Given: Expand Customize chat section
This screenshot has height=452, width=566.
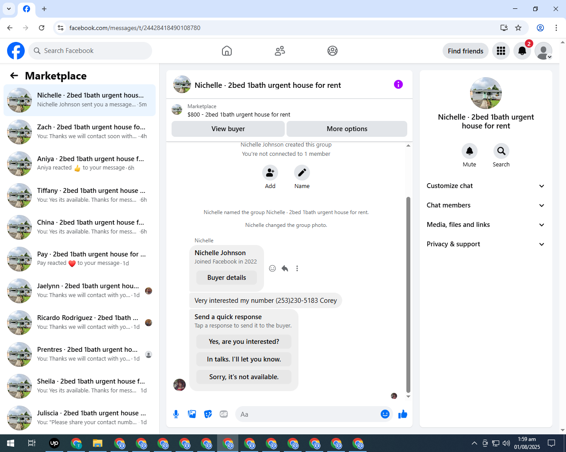Looking at the screenshot, I should (x=486, y=186).
